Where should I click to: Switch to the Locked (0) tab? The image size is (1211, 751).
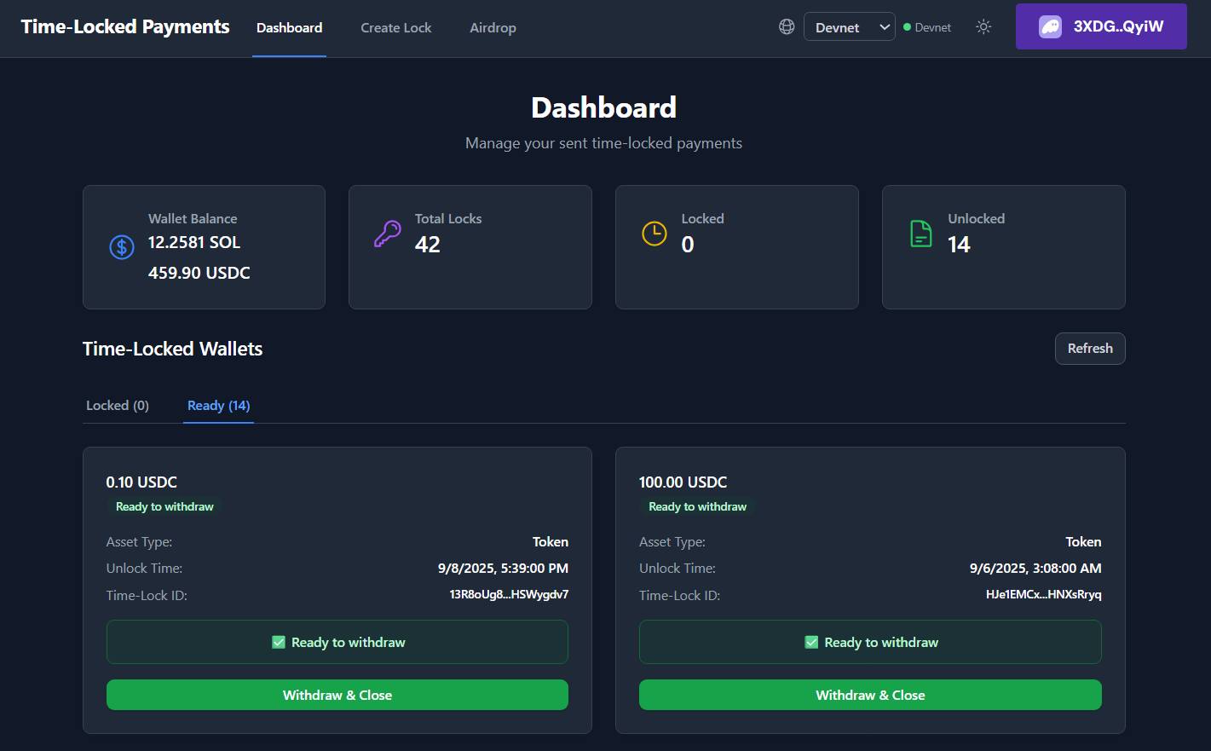117,405
